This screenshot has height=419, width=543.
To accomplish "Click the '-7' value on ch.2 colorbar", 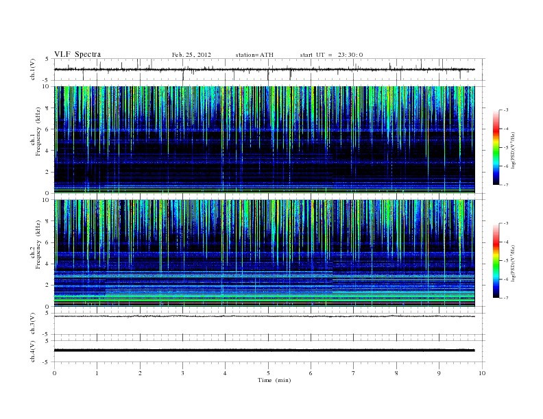I will [506, 298].
